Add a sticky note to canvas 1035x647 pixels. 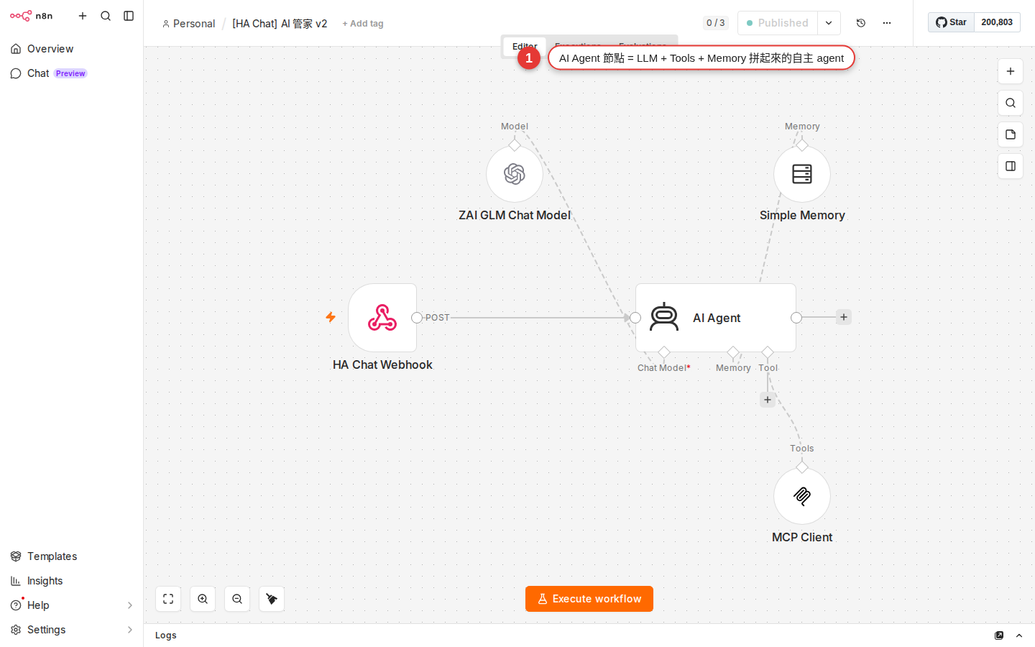coord(1011,134)
